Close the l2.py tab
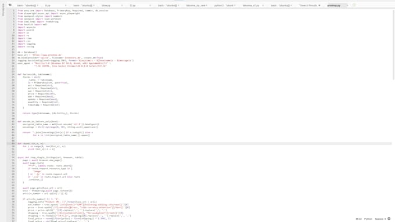Screen dimensions: 395x222 tap(150, 5)
